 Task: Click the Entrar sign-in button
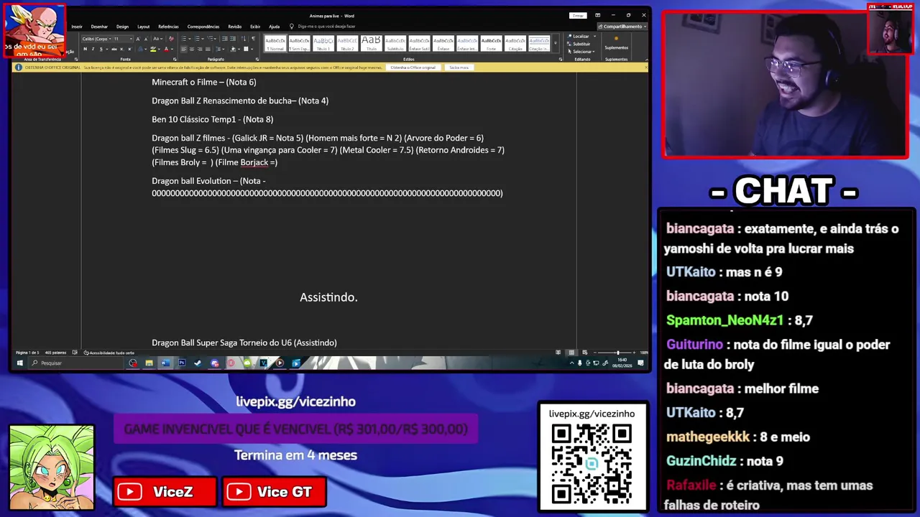pos(578,16)
